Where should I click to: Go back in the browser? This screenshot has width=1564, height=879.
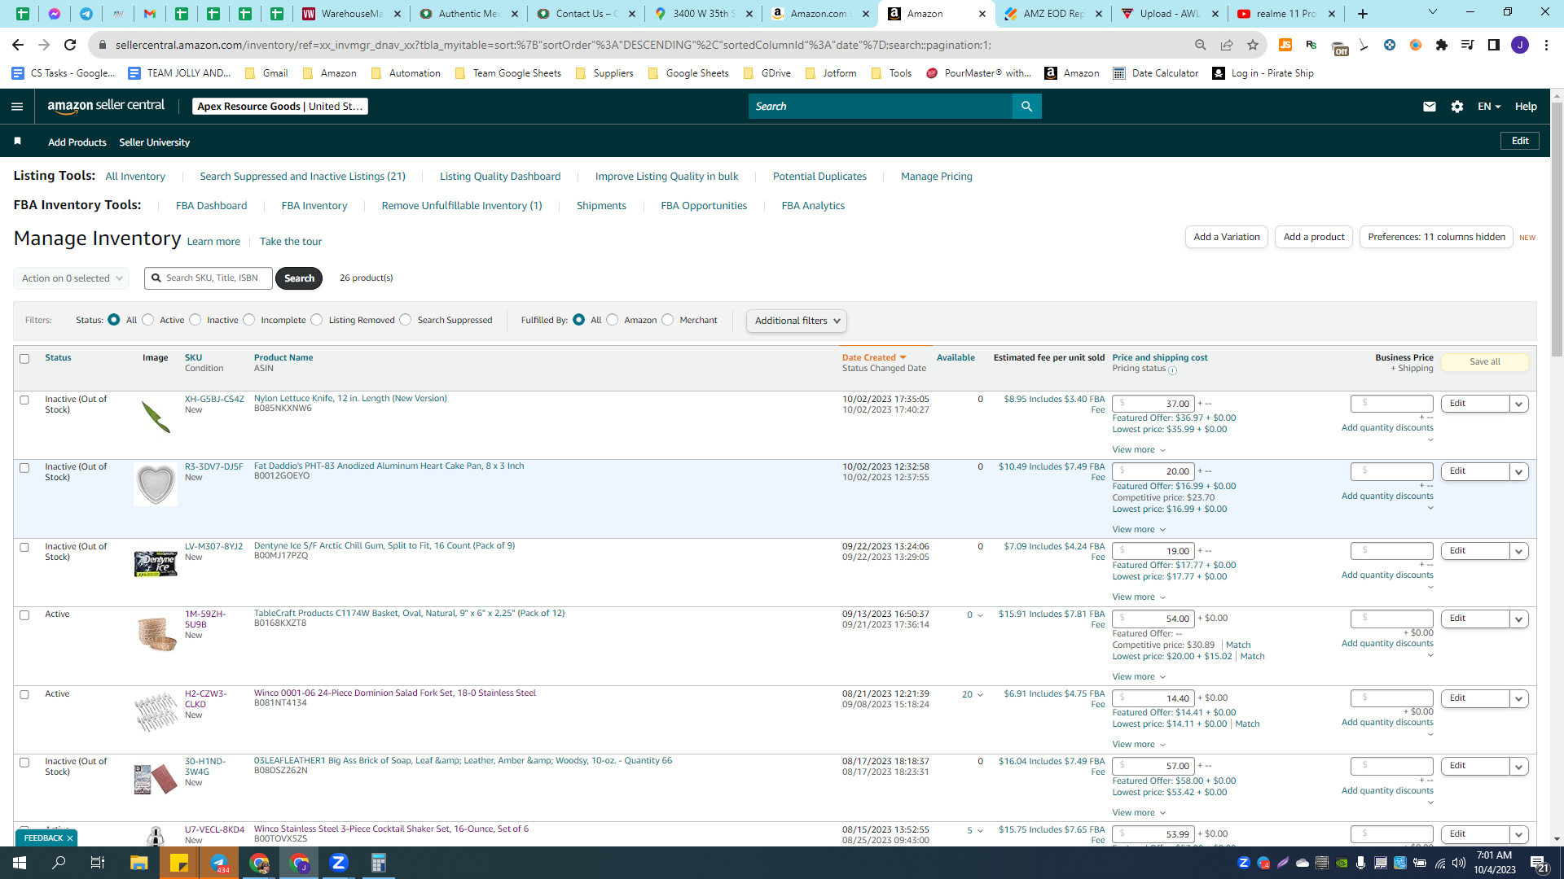tap(18, 45)
